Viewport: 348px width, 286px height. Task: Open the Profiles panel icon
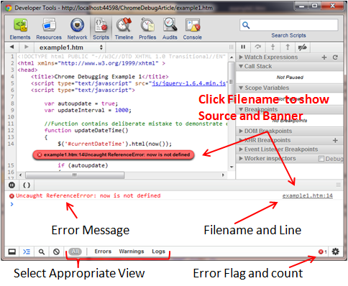tap(147, 25)
